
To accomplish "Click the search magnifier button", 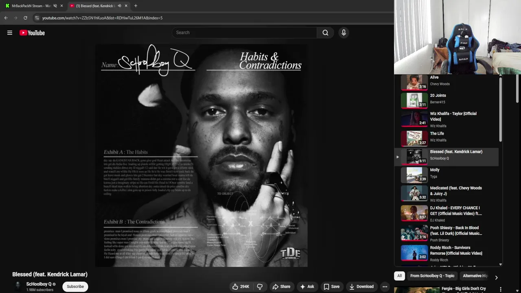I will (x=325, y=33).
